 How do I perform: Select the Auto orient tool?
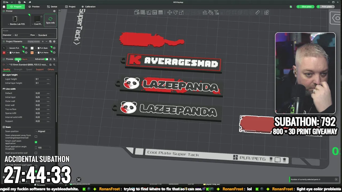point(149,13)
